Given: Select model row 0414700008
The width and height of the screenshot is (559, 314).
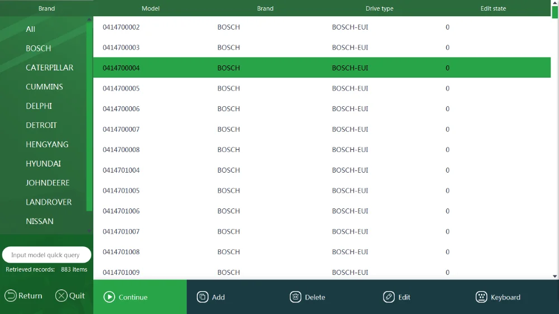Looking at the screenshot, I should pyautogui.click(x=322, y=150).
